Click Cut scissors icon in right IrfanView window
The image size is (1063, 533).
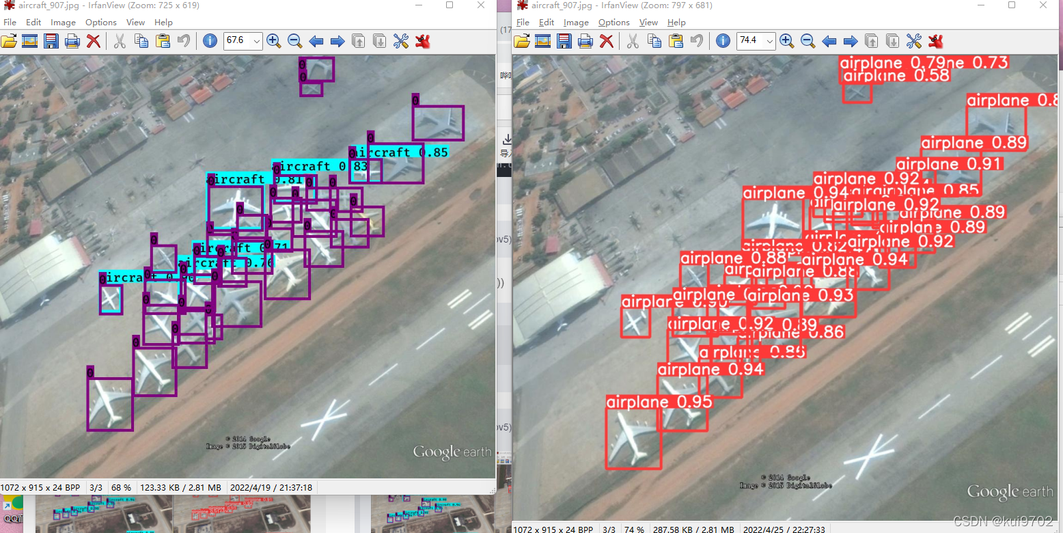click(633, 41)
